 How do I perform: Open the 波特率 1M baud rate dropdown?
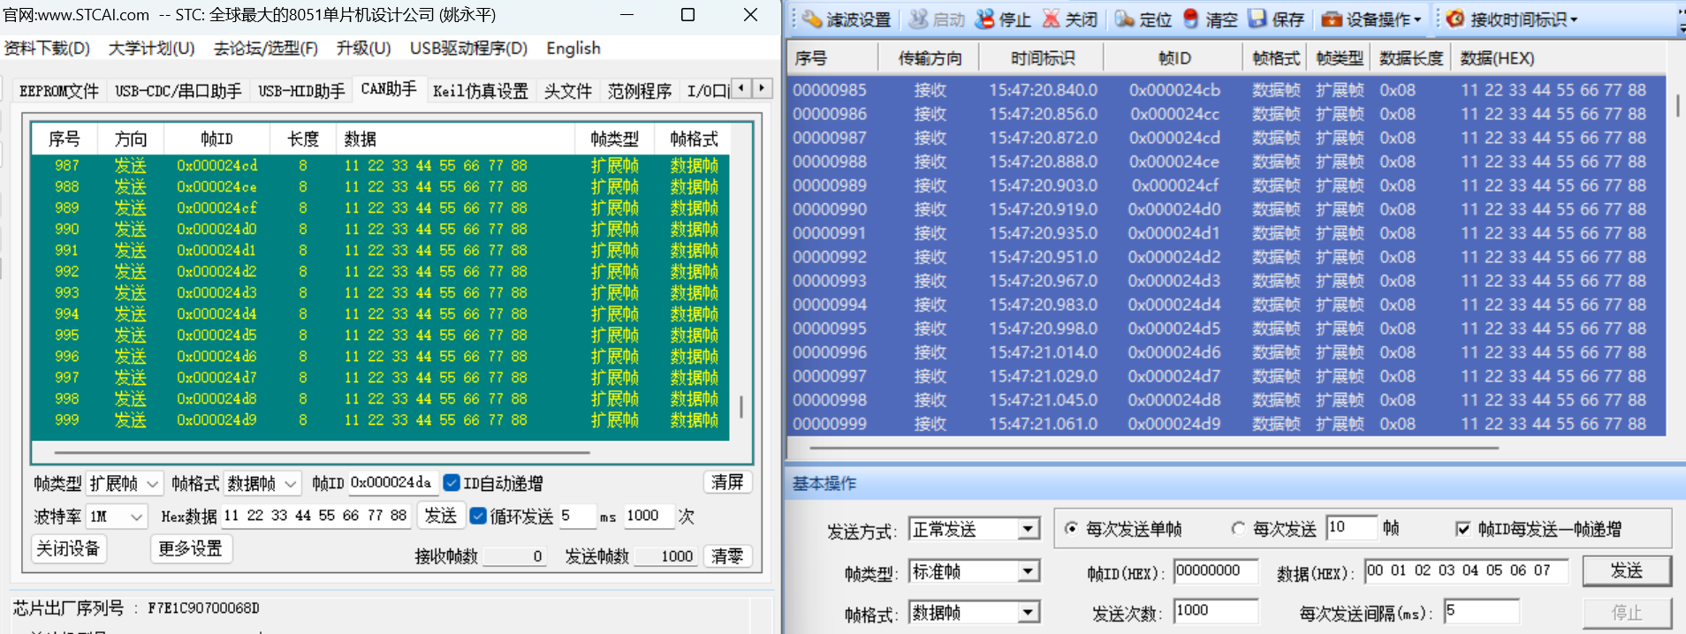click(117, 517)
